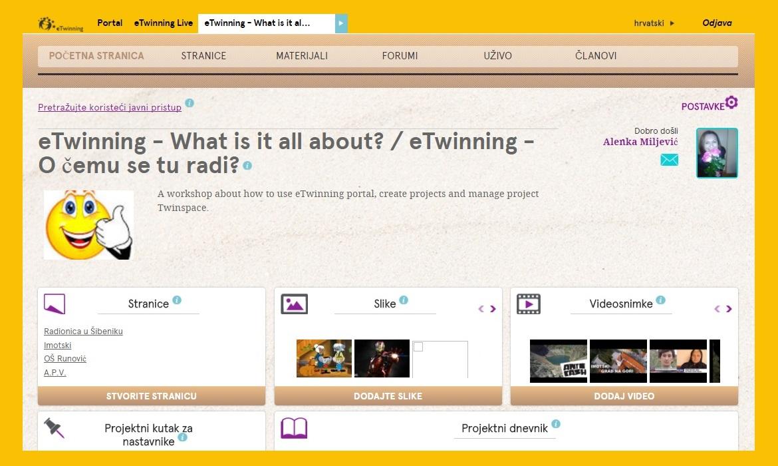The width and height of the screenshot is (778, 466).
Task: Click the Stvorite stranicu button
Action: coord(152,396)
